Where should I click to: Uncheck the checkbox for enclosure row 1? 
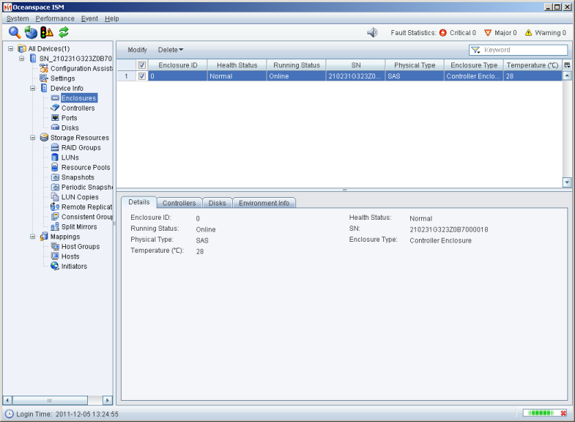click(x=142, y=76)
